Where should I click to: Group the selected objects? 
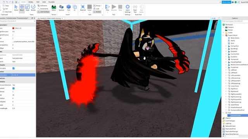pyautogui.click(x=97, y=6)
